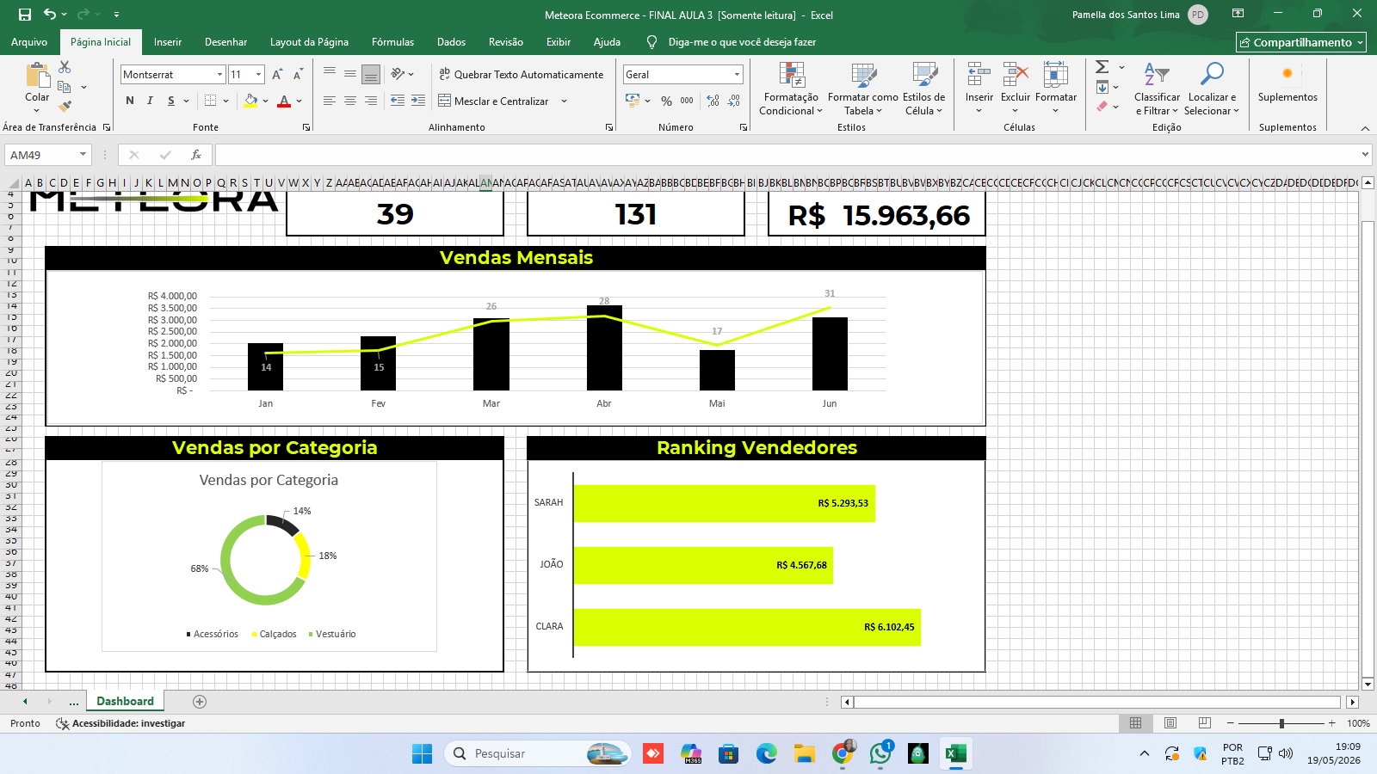Increase decimal places
The width and height of the screenshot is (1377, 774).
click(x=713, y=101)
